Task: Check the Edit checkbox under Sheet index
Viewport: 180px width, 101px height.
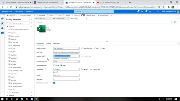Action: (54, 72)
